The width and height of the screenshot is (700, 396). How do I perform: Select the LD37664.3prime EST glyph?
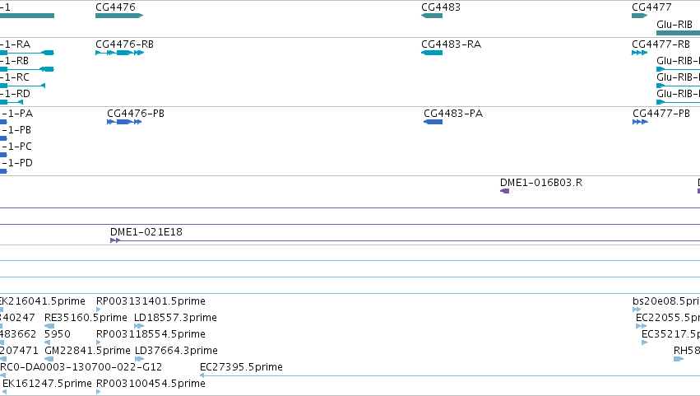pos(139,359)
